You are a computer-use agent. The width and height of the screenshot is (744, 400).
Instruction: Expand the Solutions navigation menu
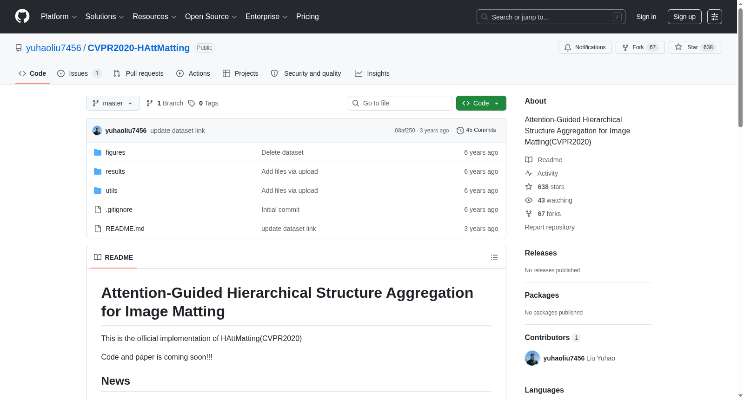tap(105, 17)
